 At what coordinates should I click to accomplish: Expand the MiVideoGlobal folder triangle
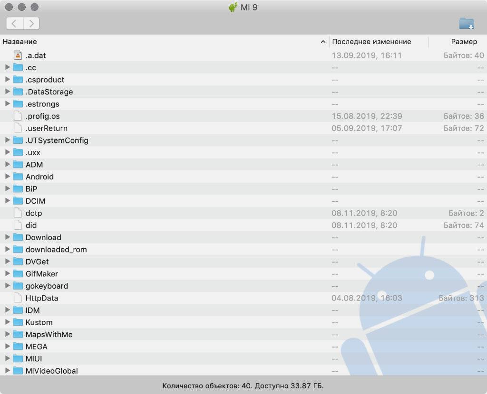coord(8,370)
